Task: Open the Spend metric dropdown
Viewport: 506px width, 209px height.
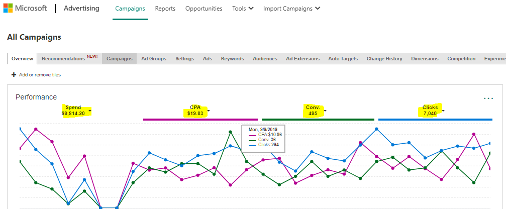Action: (90, 110)
